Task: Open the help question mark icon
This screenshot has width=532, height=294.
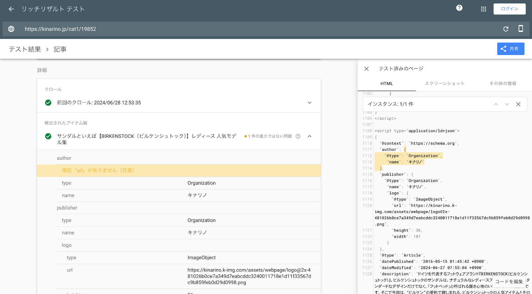Action: coord(459,8)
